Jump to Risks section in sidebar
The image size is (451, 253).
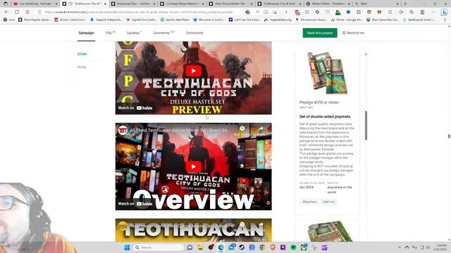click(x=82, y=67)
